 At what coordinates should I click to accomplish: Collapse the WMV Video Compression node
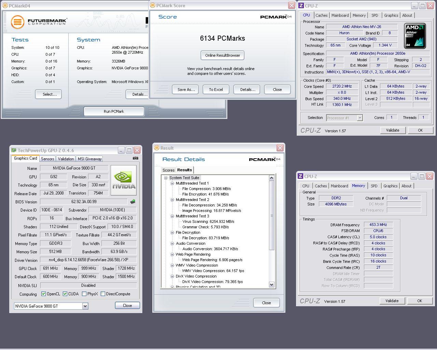pos(172,265)
